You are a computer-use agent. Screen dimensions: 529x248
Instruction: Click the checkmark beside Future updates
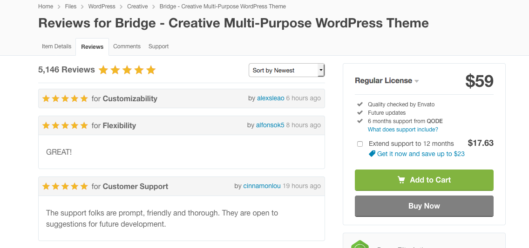coord(360,113)
